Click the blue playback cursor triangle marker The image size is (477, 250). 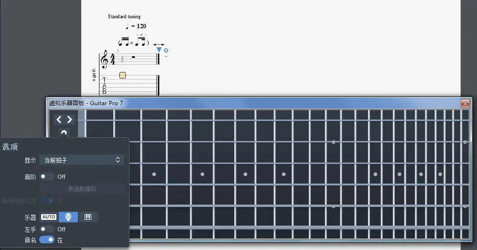click(x=159, y=50)
